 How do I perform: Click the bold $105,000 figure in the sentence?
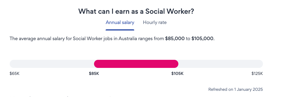202,39
